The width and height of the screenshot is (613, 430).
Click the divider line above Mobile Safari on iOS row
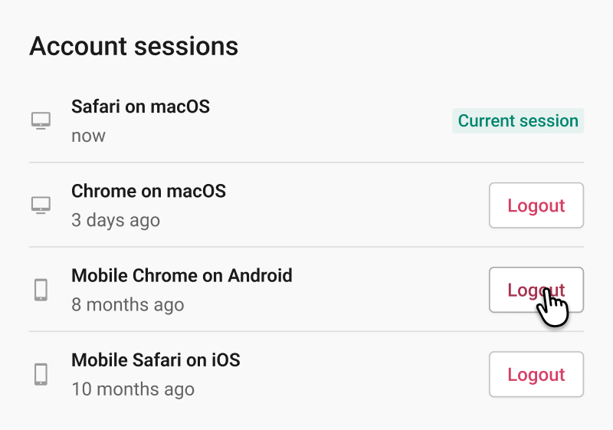coord(306,331)
